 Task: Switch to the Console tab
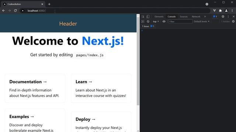(x=171, y=16)
